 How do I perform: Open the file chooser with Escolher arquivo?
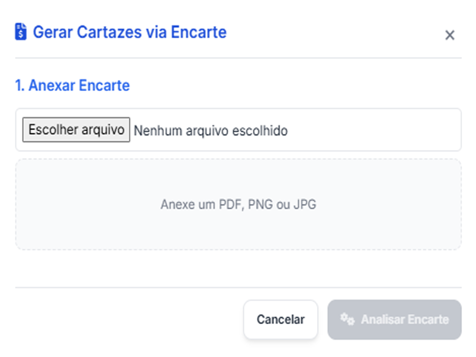(x=75, y=130)
